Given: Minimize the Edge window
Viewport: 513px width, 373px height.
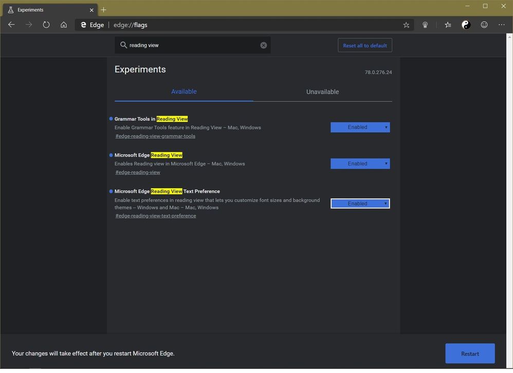Looking at the screenshot, I should point(468,6).
